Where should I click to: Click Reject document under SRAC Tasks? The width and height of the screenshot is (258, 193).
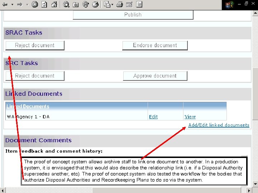(35, 45)
